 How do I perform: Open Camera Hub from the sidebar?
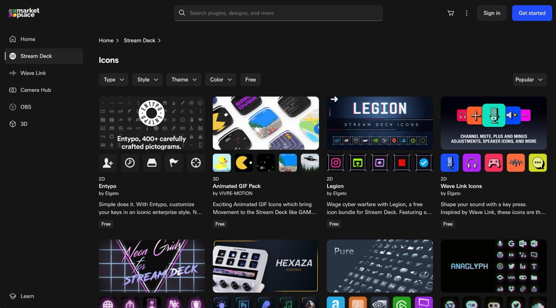pos(36,90)
